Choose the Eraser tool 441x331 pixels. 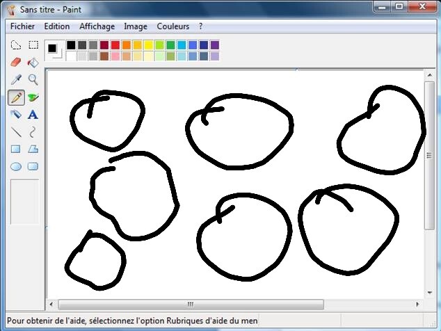pos(15,63)
